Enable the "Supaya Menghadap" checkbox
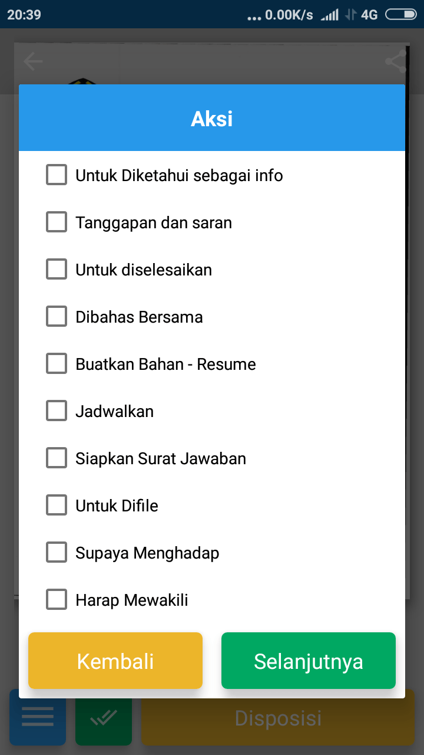424x755 pixels. tap(57, 553)
